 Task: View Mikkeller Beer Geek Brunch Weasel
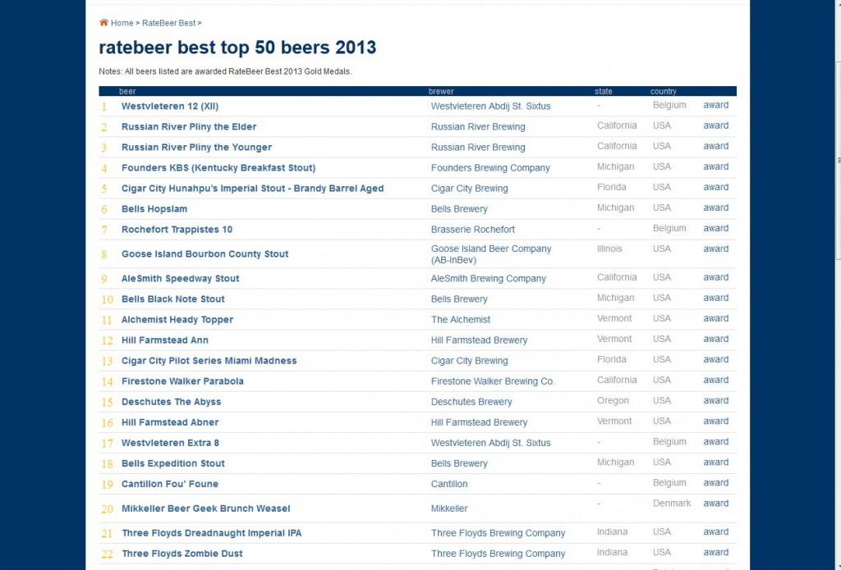point(205,508)
